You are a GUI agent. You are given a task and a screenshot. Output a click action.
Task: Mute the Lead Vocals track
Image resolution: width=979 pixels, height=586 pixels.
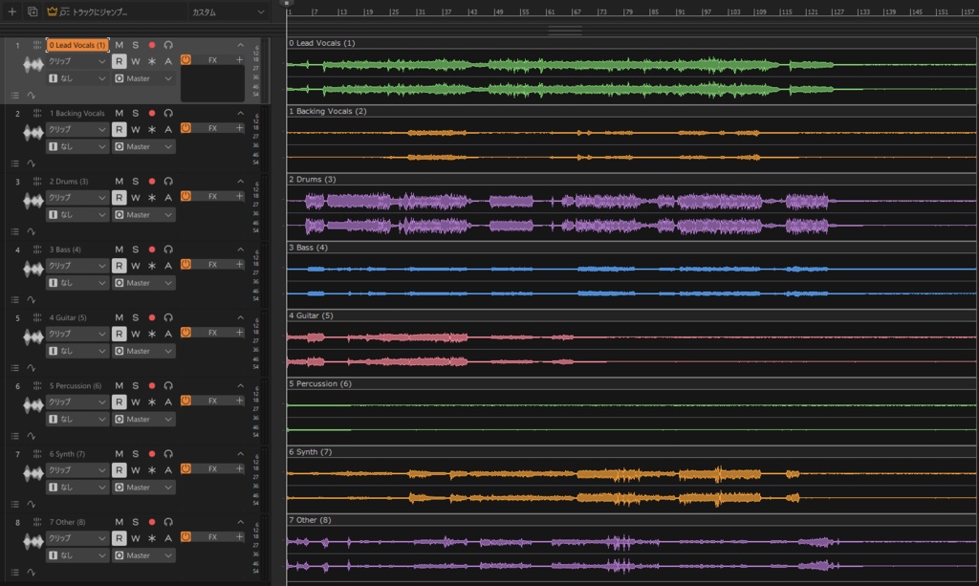click(x=120, y=45)
